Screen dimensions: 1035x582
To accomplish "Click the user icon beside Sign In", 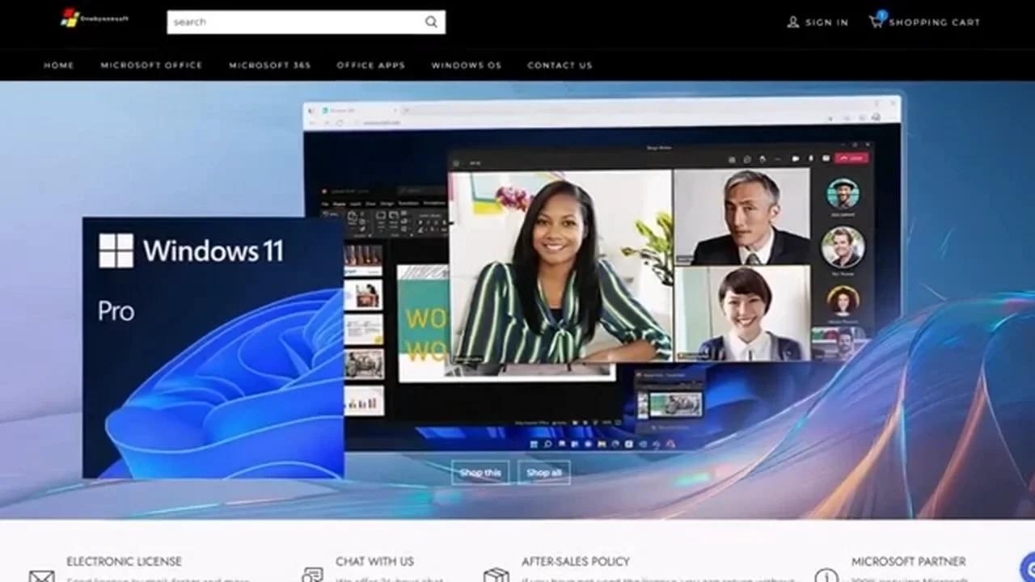I will [793, 22].
